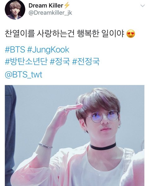Open the @BTS_twt mention
This screenshot has height=186, width=149.
pos(24,74)
